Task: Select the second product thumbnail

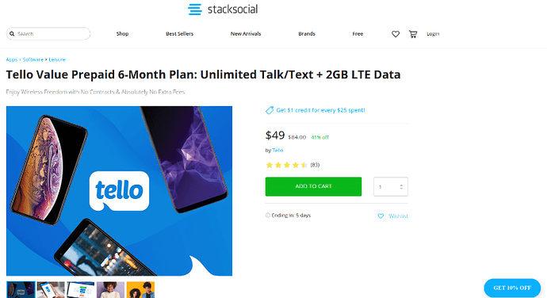Action: 51,289
